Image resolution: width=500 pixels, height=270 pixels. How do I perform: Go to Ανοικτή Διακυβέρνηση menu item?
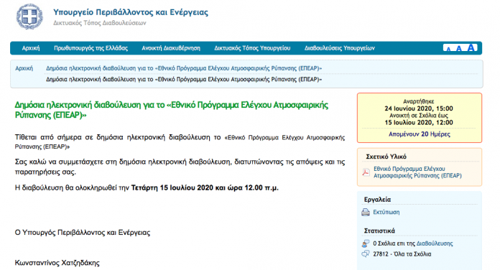(171, 48)
